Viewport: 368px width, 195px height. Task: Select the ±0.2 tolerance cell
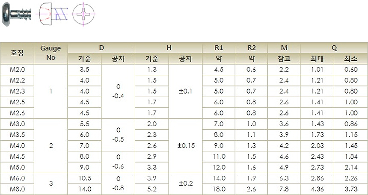[186, 183]
